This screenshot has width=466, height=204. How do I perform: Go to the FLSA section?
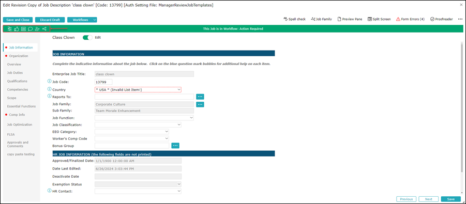point(11,134)
